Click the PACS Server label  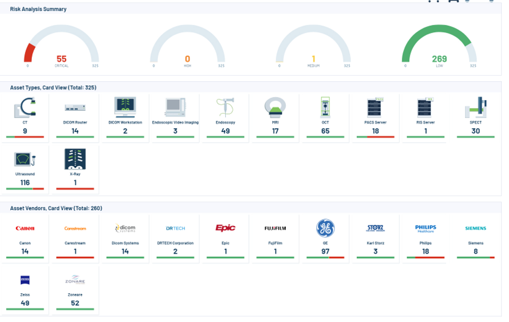[x=375, y=122]
